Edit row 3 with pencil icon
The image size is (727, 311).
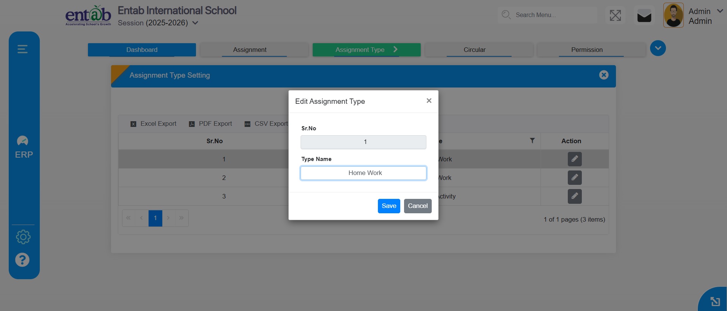574,196
